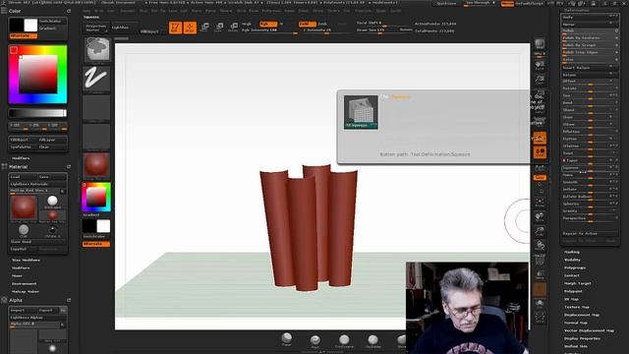
Task: Toggle Persp perspective on right shelf
Action: 540,138
